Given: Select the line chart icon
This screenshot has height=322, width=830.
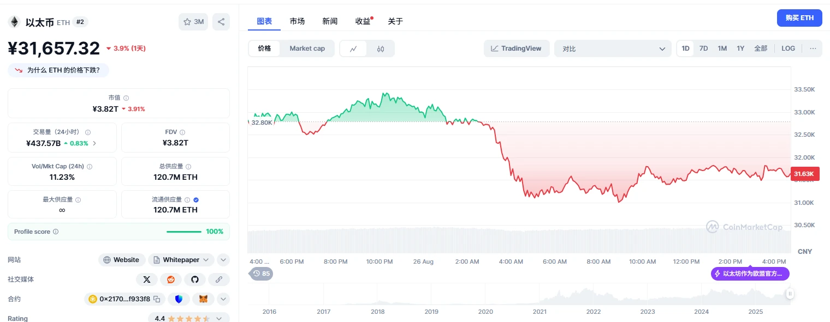Looking at the screenshot, I should point(354,48).
